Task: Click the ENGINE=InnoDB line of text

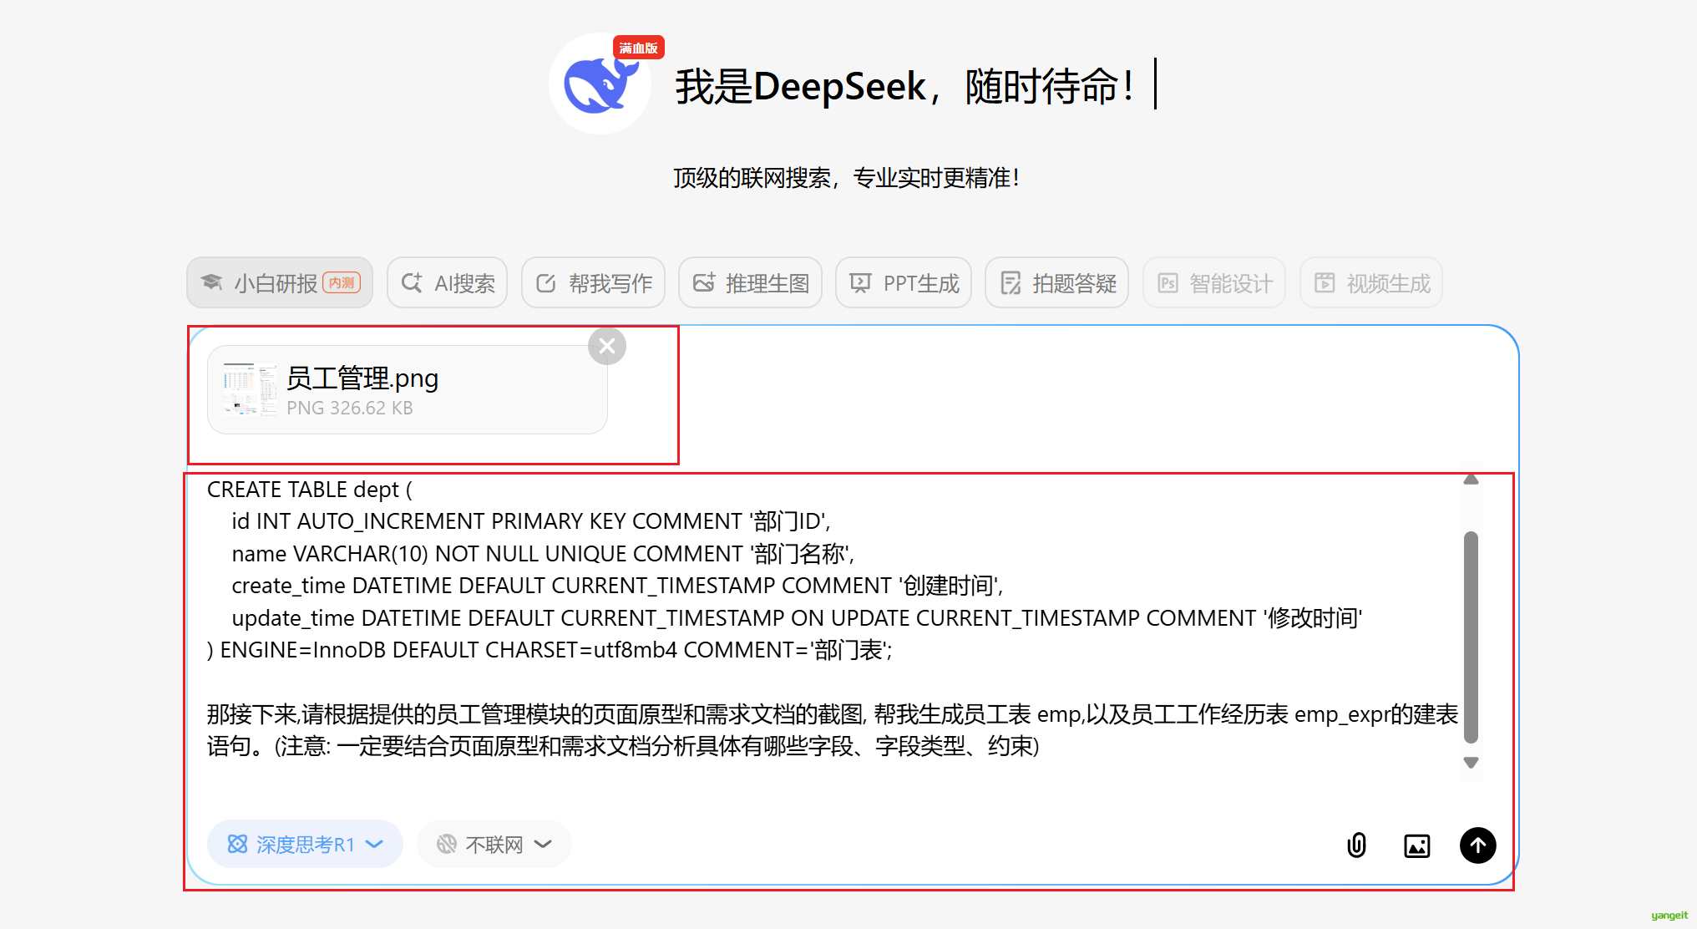Action: point(550,649)
